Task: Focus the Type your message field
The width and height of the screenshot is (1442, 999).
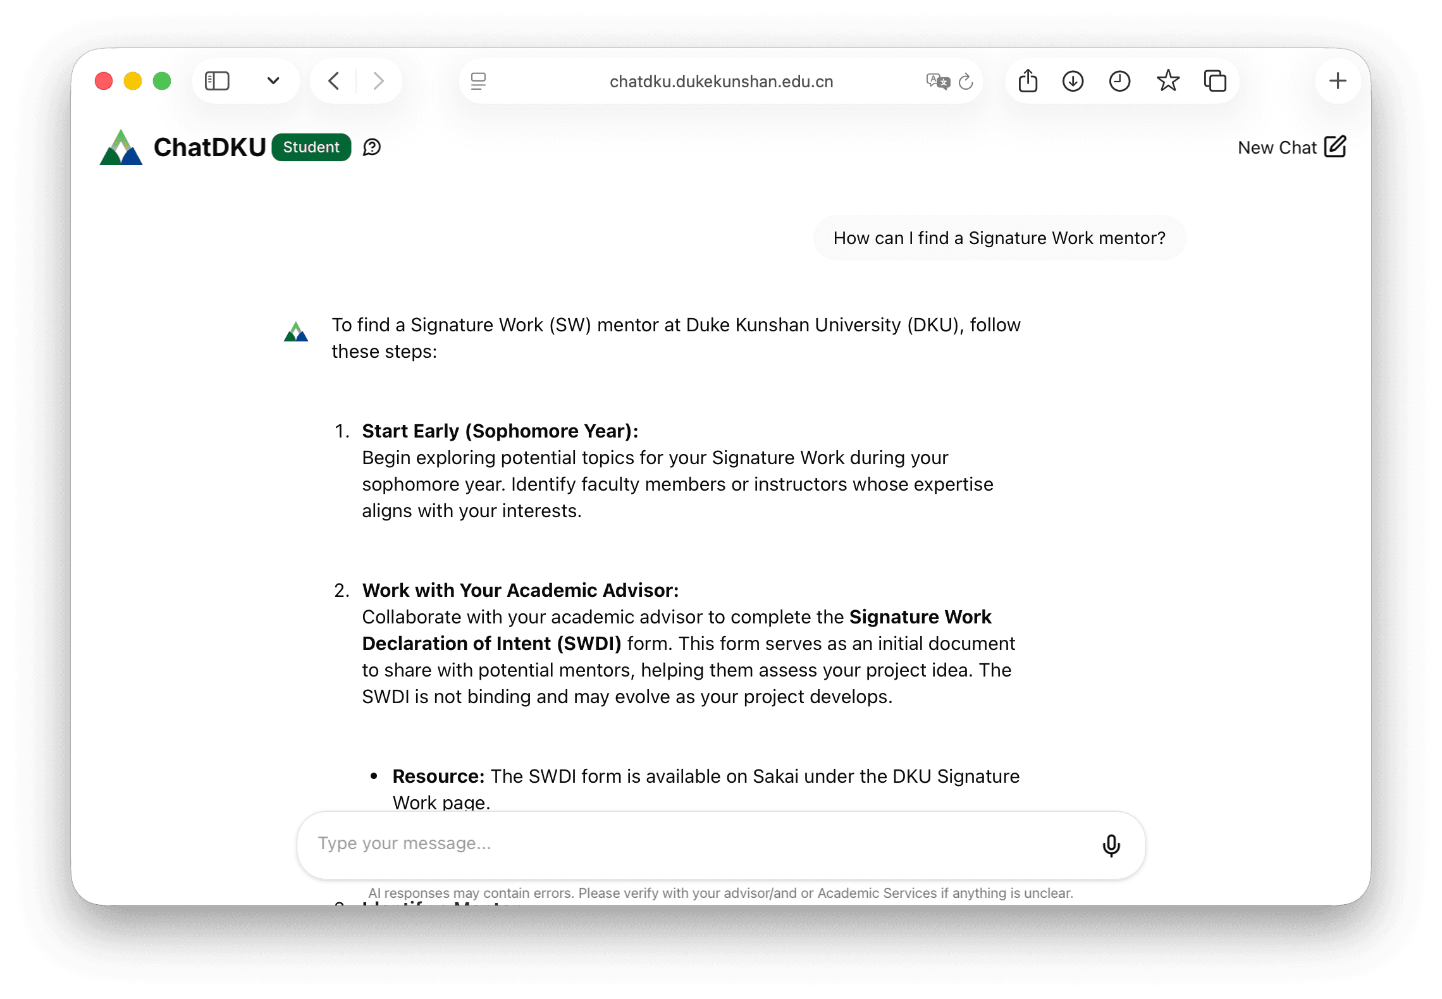Action: (x=696, y=843)
